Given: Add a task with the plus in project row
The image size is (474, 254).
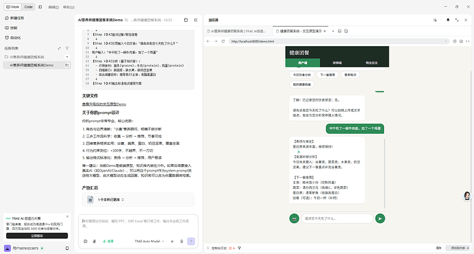Looking at the screenshot, I should [x=67, y=57].
